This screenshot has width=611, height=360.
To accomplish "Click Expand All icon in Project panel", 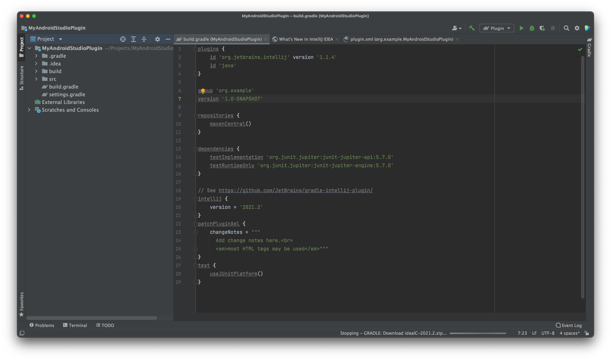I will [133, 39].
